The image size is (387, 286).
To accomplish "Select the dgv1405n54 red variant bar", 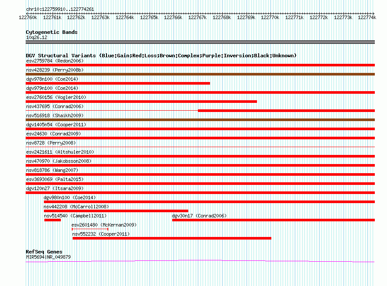I will 200,129.
